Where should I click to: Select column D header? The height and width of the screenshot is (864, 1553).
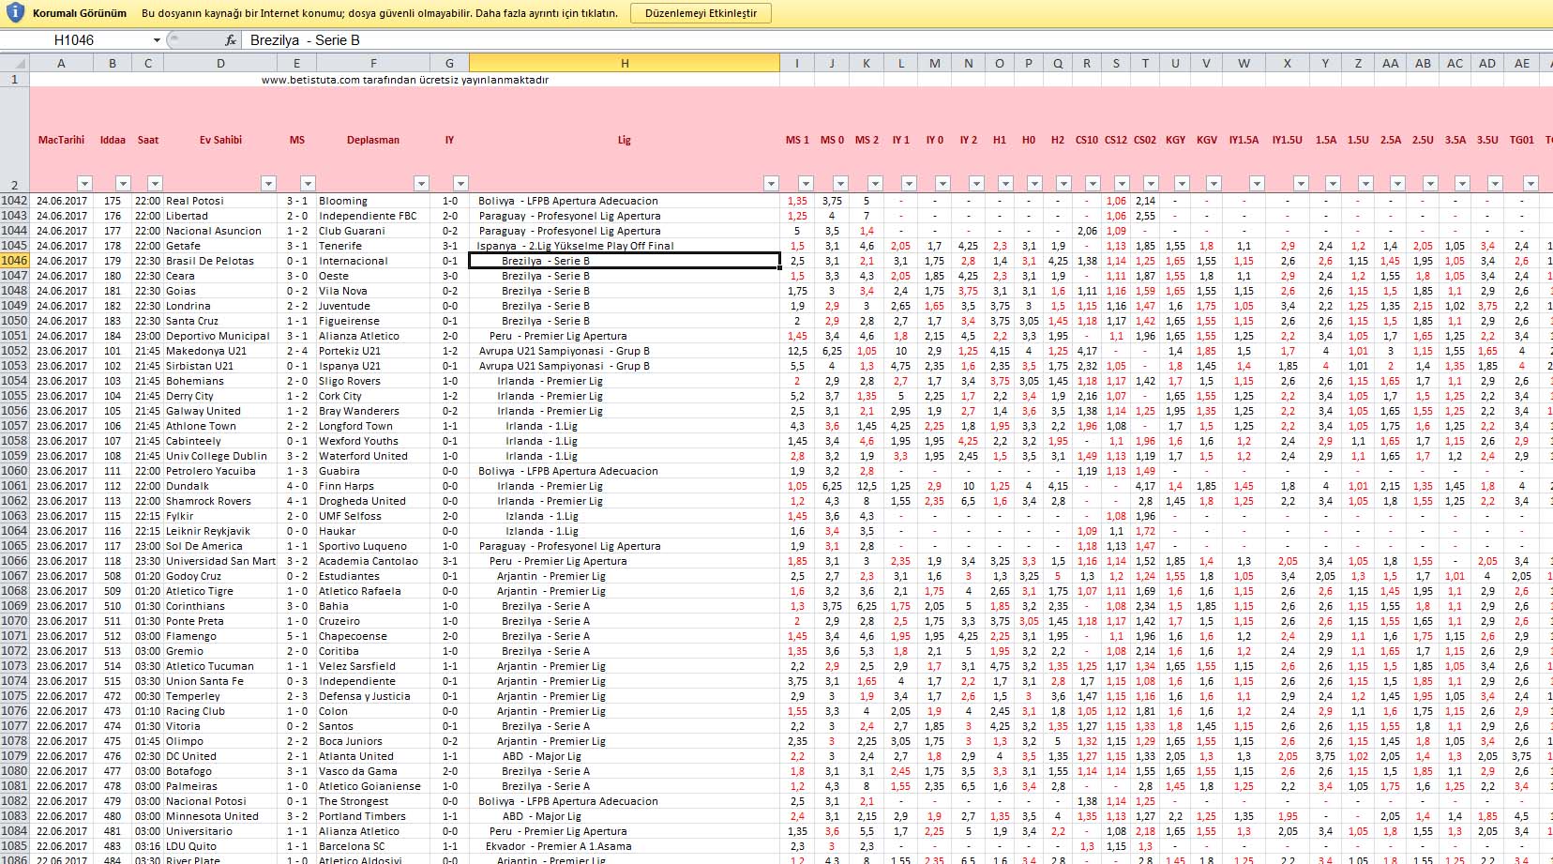[x=220, y=64]
